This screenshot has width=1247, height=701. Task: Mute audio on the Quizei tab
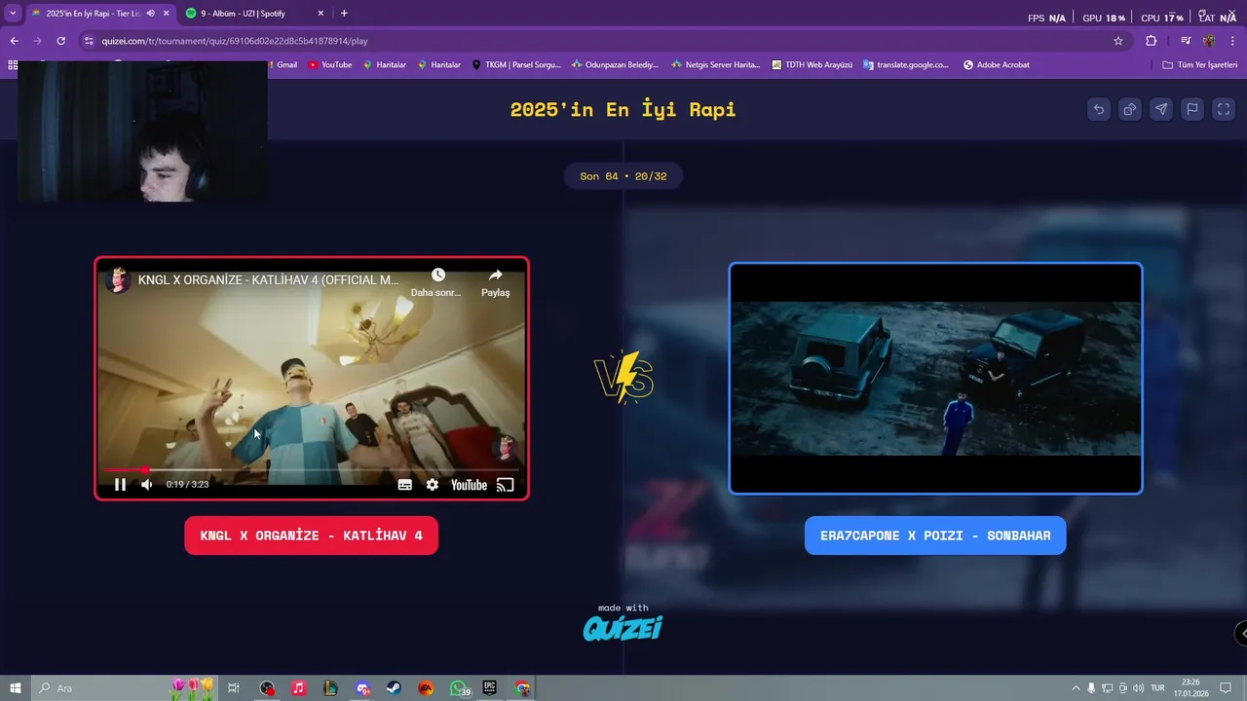click(151, 14)
